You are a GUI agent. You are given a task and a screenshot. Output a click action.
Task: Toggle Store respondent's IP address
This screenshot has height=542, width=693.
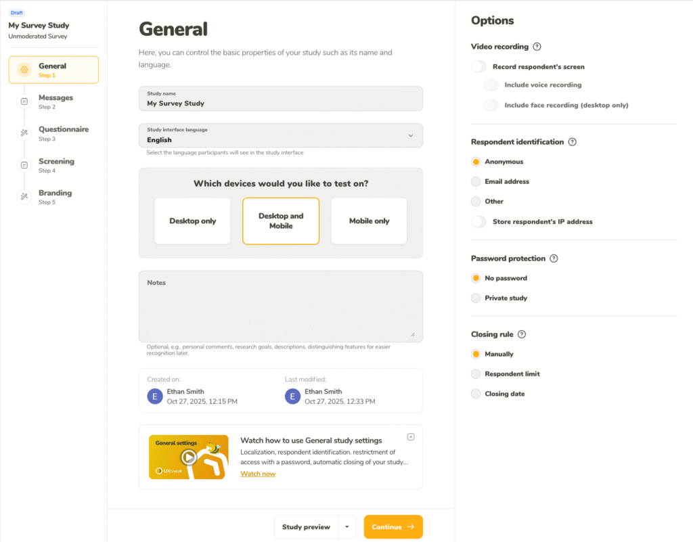click(479, 221)
